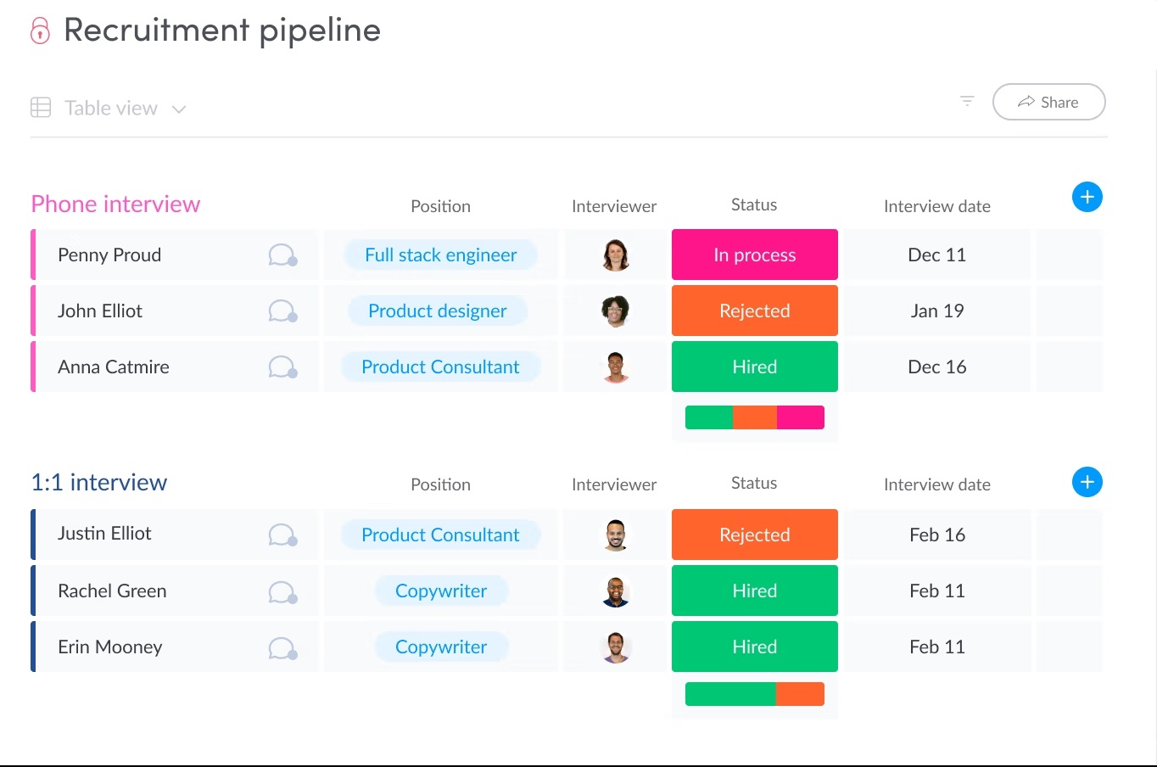Collapse the Phone interview group title

(115, 204)
